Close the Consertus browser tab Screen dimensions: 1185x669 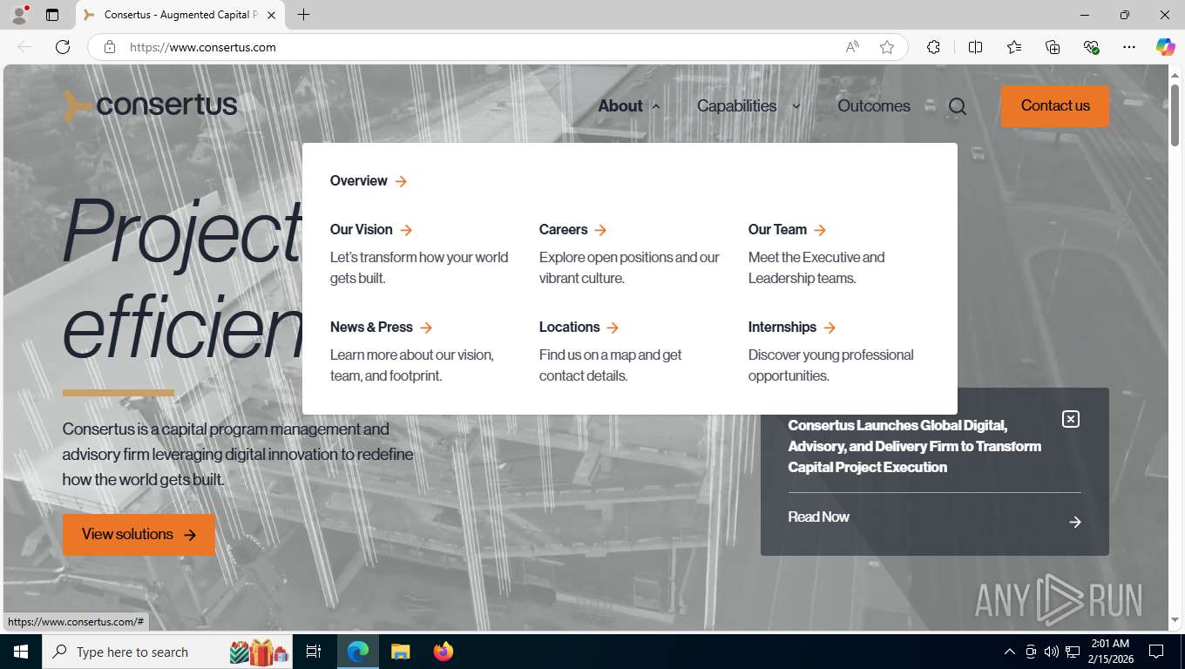272,15
